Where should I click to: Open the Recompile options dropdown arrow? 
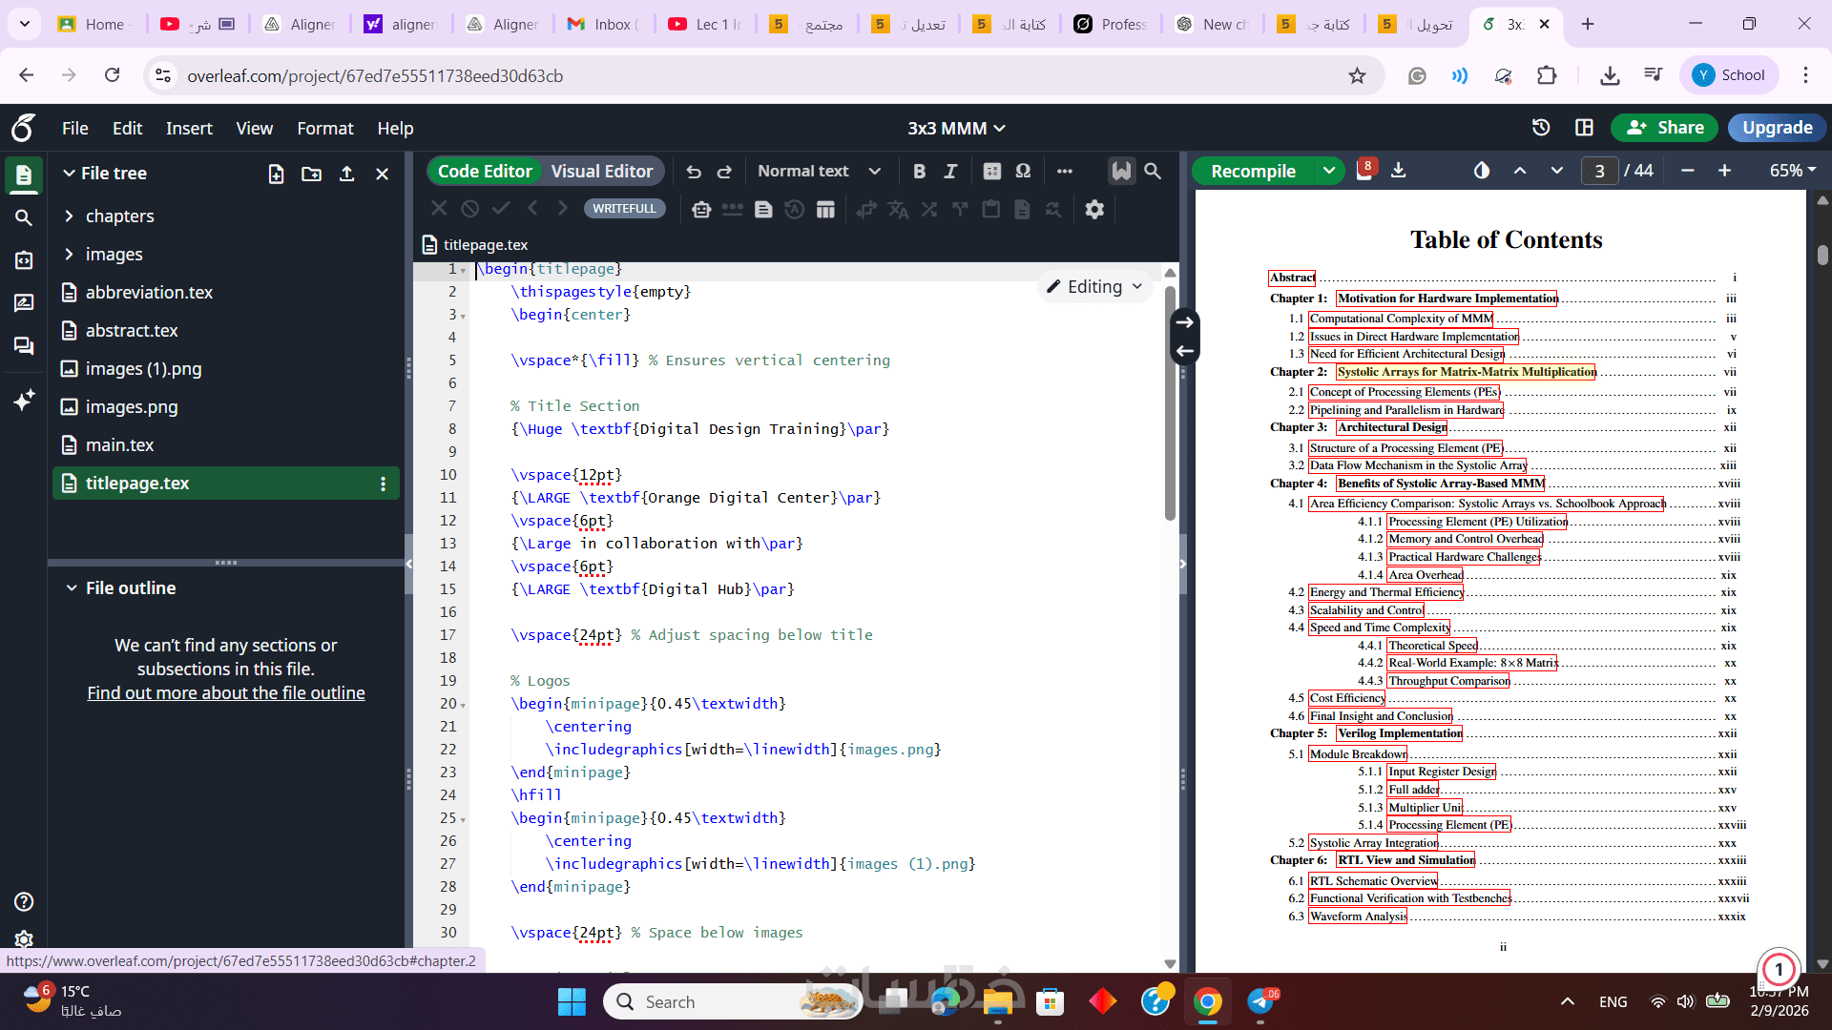tap(1328, 171)
